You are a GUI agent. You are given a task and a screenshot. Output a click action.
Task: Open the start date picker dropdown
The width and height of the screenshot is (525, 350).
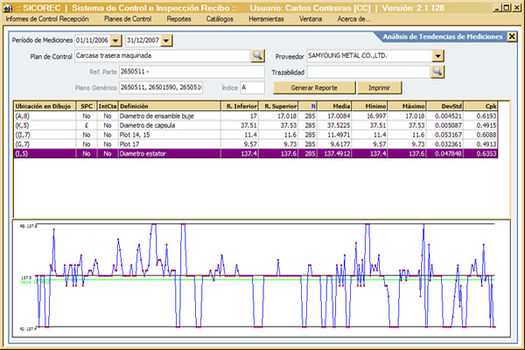(115, 41)
